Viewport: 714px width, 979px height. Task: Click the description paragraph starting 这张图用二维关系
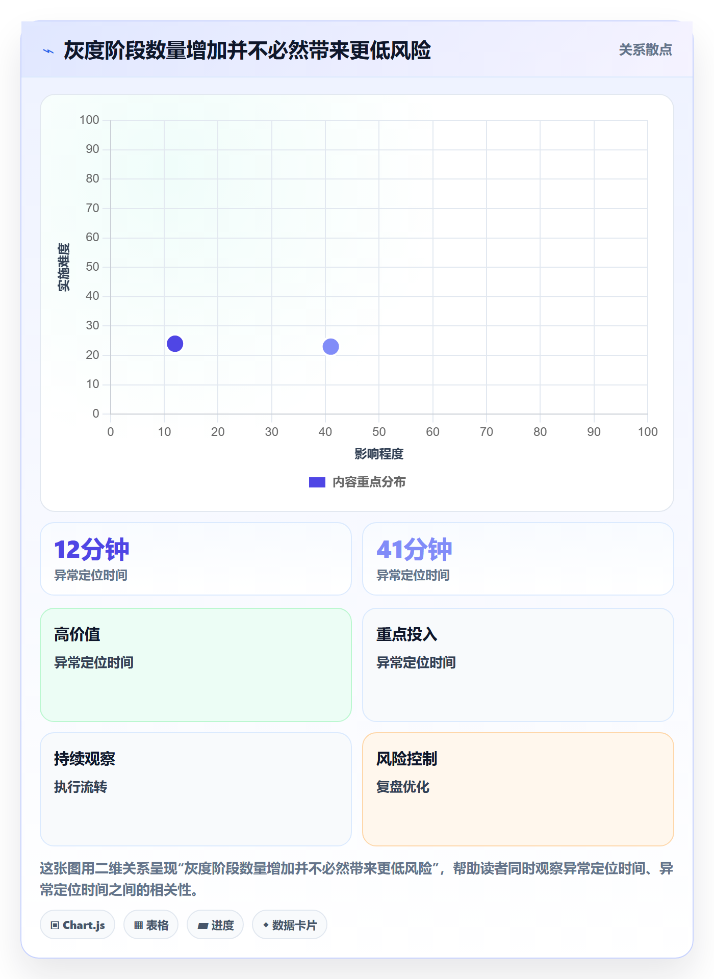coord(357,879)
